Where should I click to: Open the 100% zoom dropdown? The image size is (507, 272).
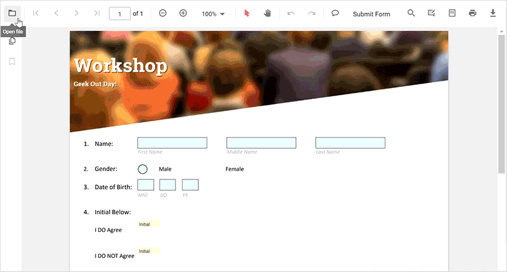(x=213, y=14)
